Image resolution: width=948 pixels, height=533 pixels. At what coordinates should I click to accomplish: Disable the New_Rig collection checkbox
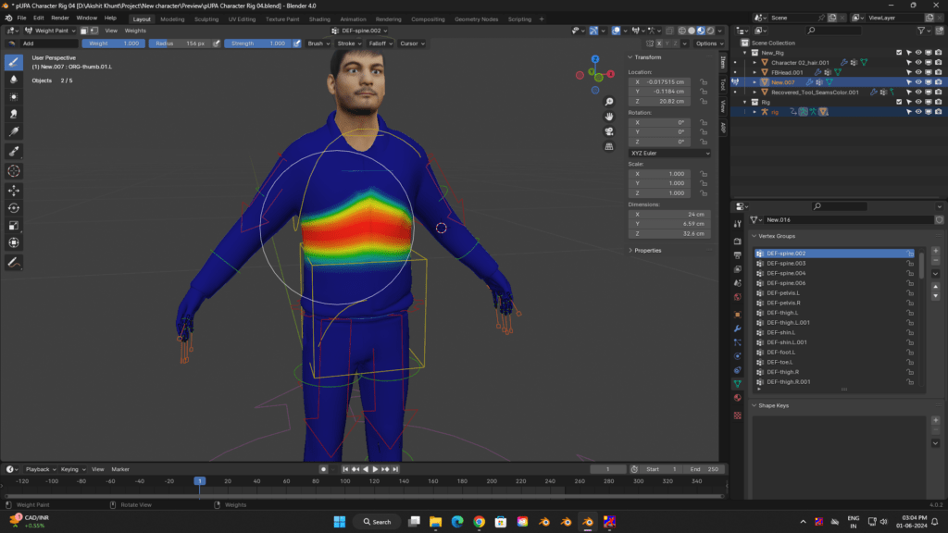click(x=899, y=53)
